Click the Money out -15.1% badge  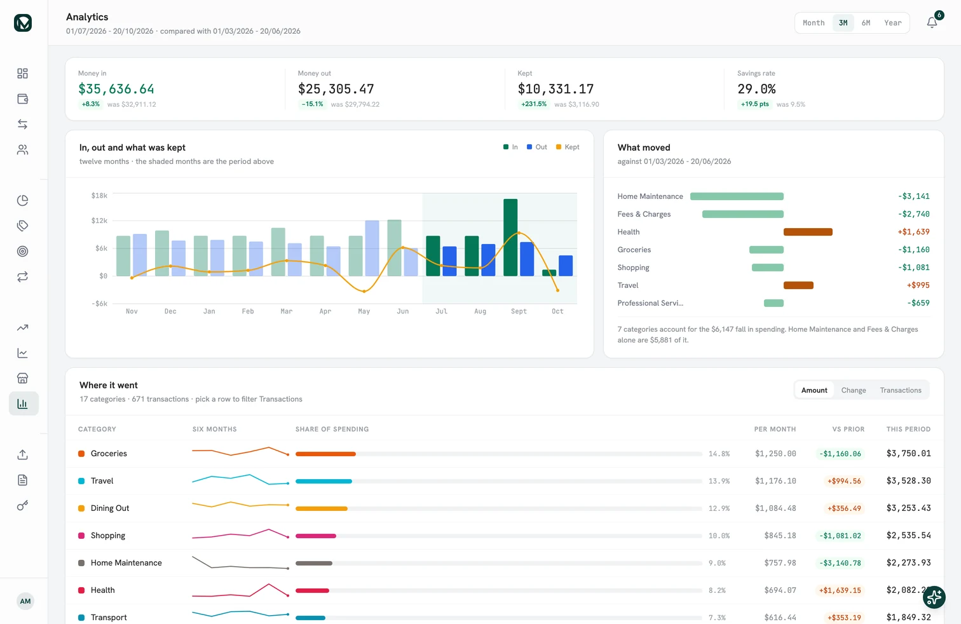point(312,104)
